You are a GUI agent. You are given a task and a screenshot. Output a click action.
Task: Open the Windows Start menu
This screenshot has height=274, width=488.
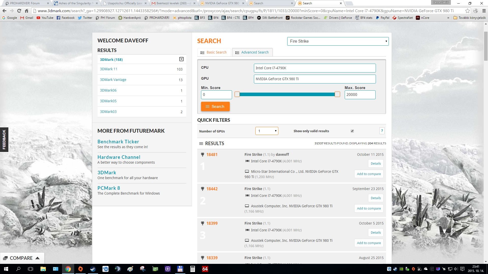pos(6,269)
